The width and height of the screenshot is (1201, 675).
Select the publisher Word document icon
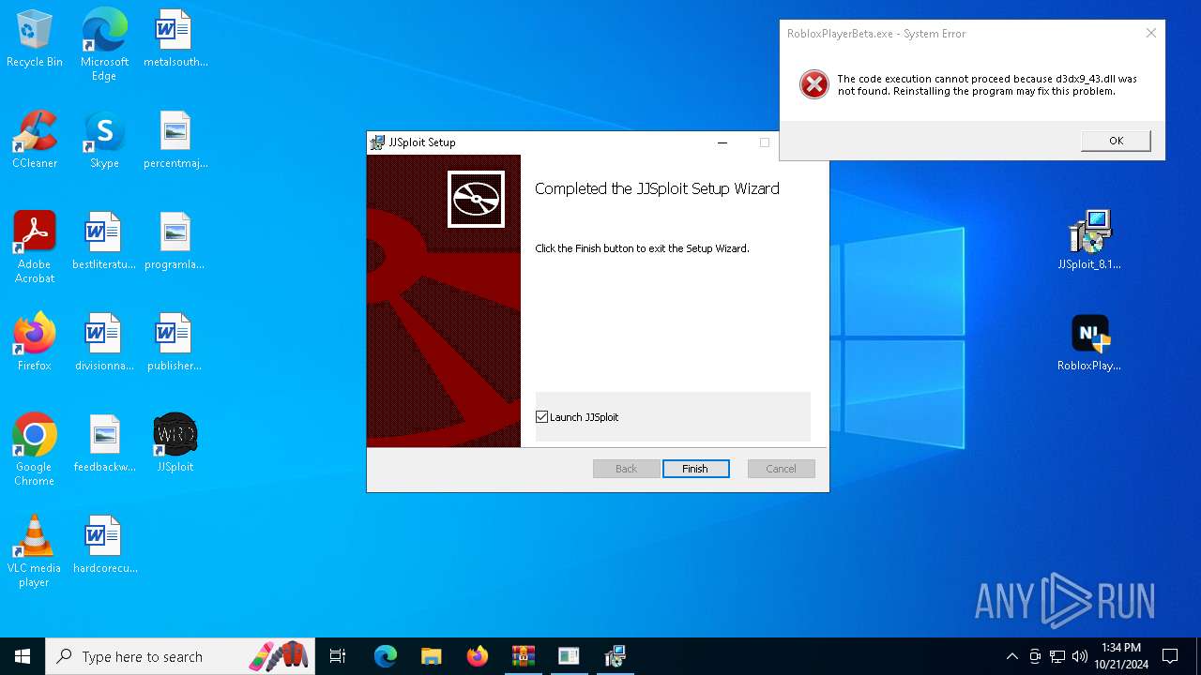click(x=175, y=343)
